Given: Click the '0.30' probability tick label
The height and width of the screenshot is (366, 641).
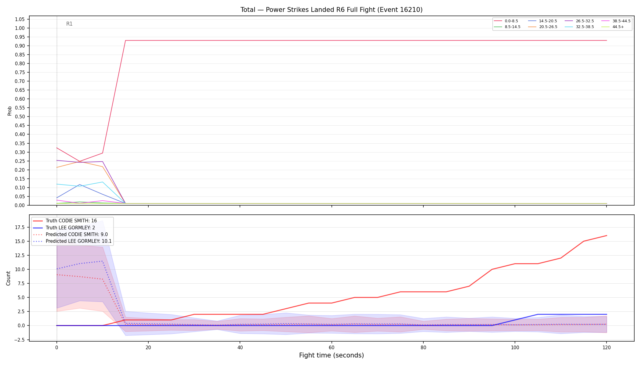Looking at the screenshot, I should coord(20,152).
